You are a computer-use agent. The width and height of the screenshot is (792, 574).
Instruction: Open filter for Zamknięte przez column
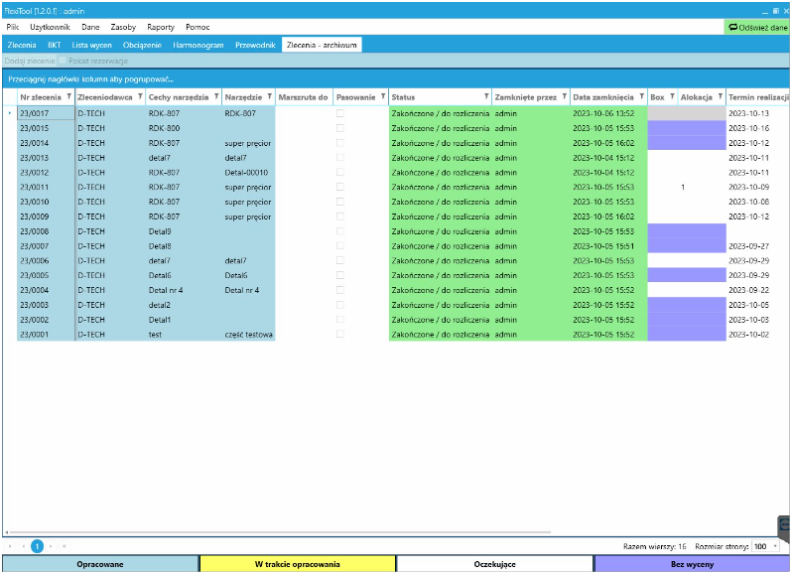(564, 97)
